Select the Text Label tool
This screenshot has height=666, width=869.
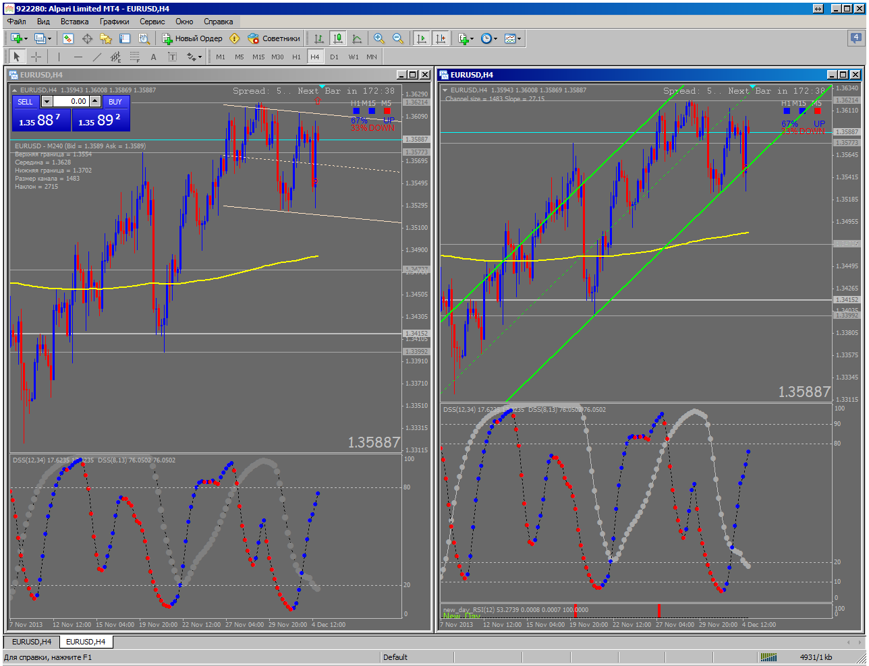coord(172,57)
